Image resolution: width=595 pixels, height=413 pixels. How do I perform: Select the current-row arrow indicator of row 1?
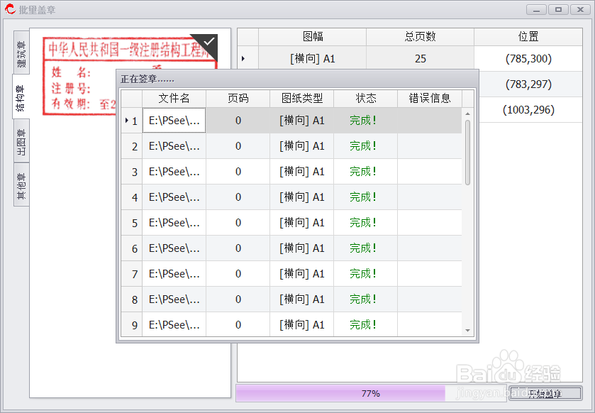[x=127, y=121]
